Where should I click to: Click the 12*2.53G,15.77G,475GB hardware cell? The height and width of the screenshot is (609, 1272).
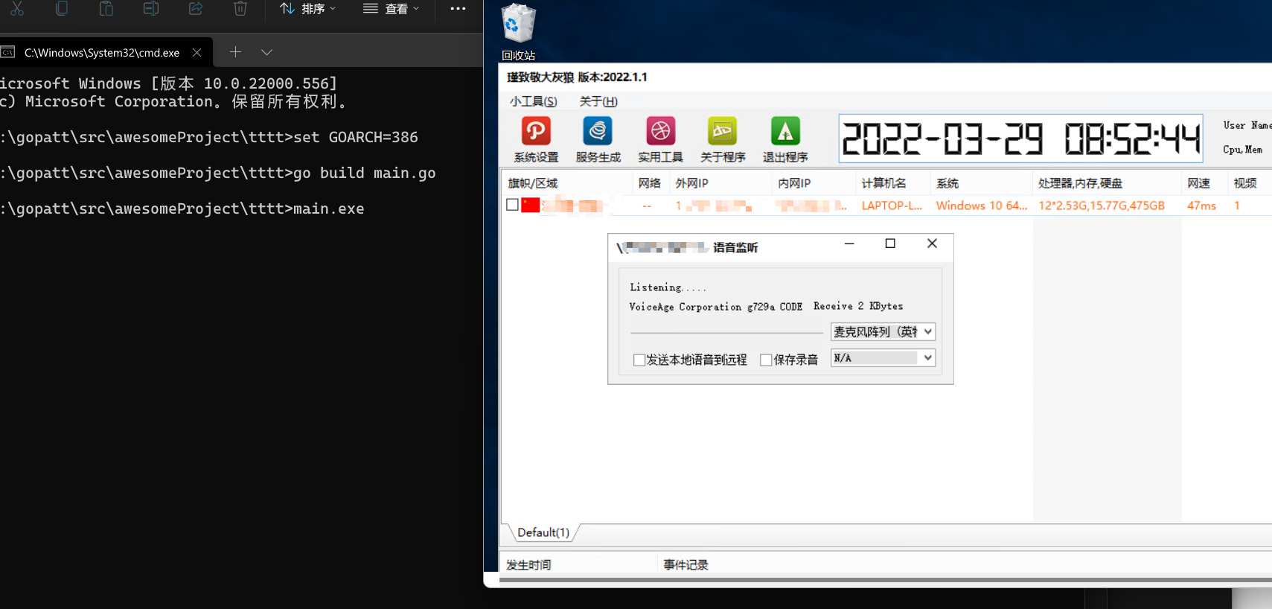[x=1102, y=205]
